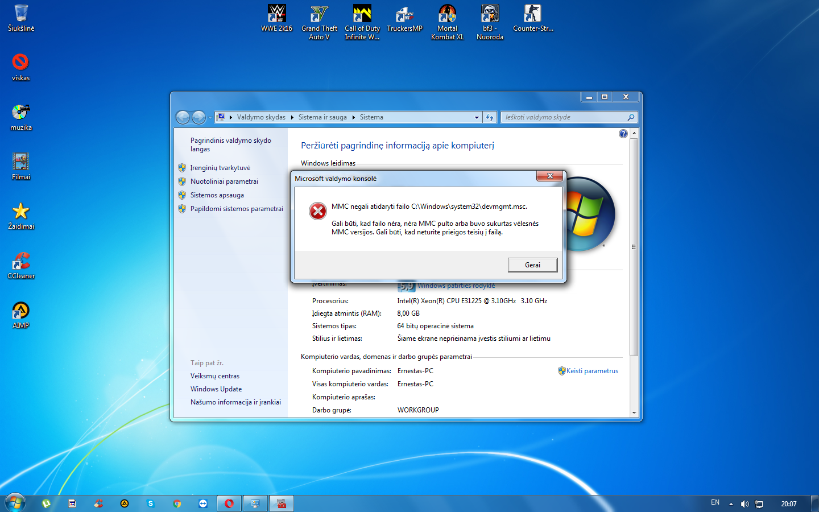This screenshot has height=512, width=819.
Task: Click the search magnifier icon
Action: (631, 117)
